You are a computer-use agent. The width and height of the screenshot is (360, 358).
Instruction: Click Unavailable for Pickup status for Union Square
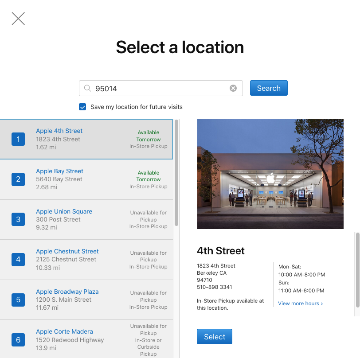pos(149,216)
